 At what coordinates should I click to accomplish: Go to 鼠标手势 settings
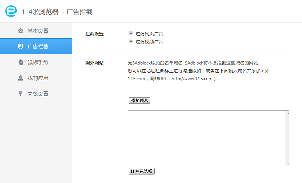coord(36,62)
